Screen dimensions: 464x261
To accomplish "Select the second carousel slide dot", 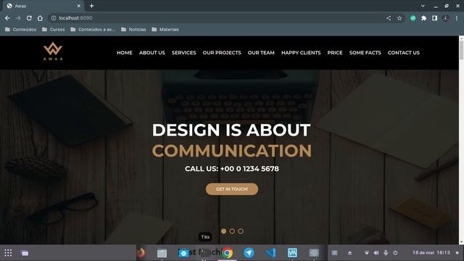I will click(232, 231).
